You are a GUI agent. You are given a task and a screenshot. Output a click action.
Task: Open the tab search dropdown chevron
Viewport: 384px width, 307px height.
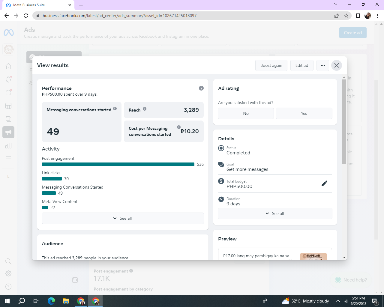click(x=336, y=4)
